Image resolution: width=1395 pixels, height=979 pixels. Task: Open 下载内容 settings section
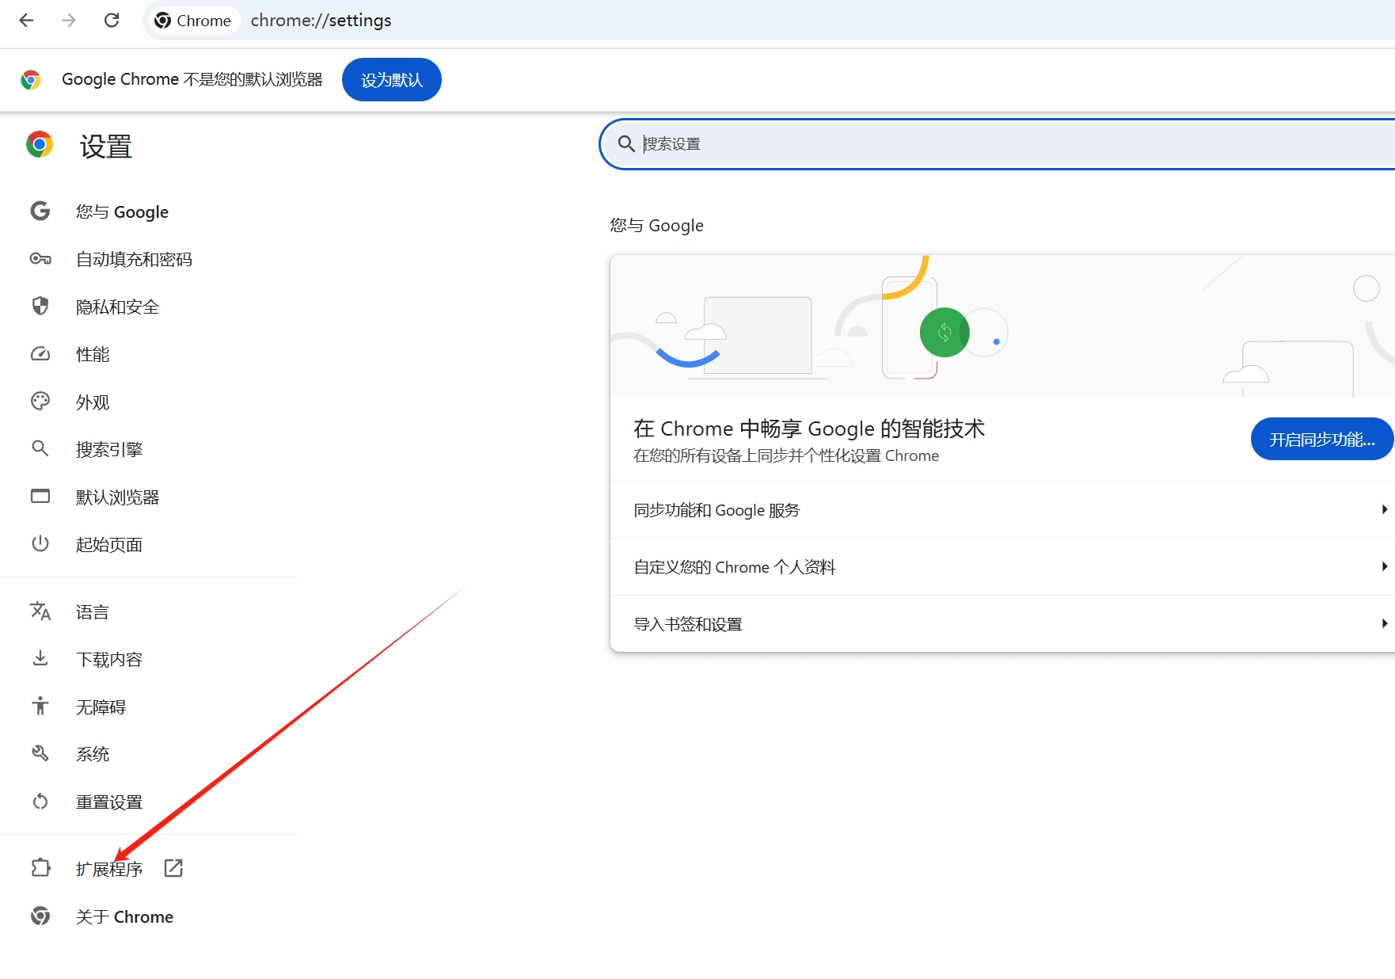(109, 660)
